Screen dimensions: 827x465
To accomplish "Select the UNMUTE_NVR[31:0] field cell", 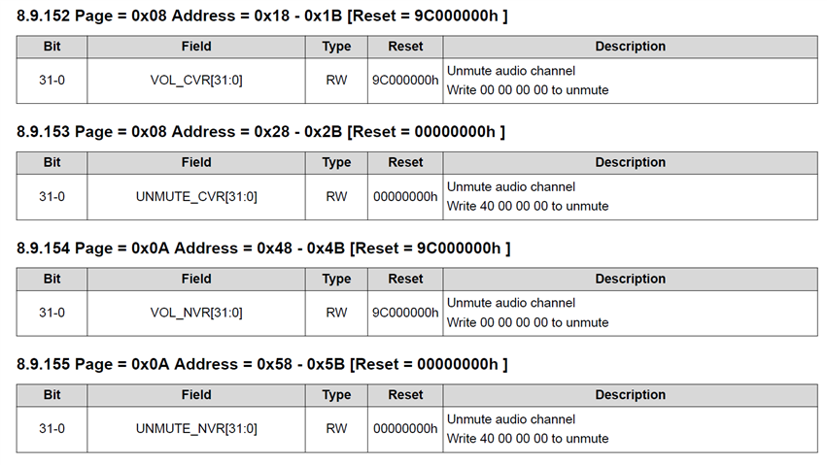I will tap(196, 429).
